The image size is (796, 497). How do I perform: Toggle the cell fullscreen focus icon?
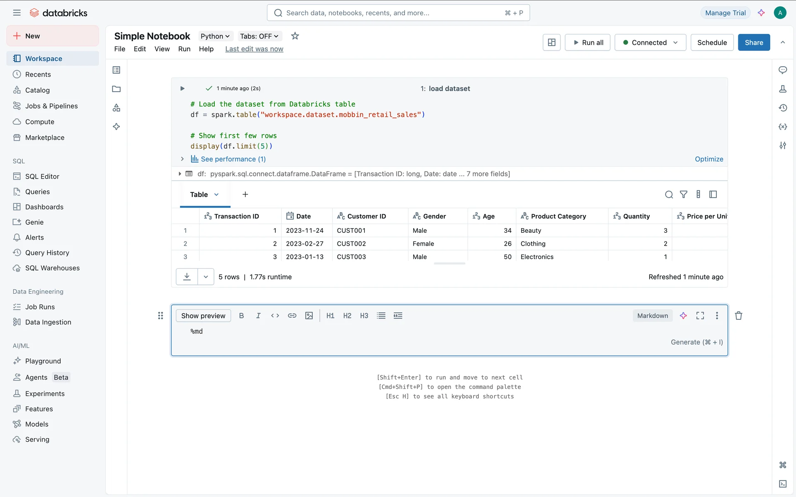tap(700, 316)
